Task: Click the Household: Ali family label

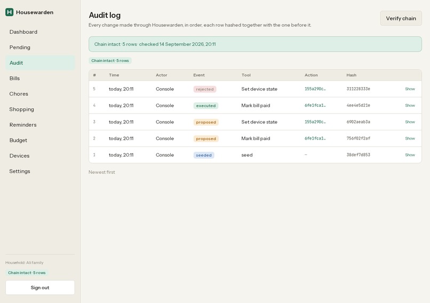Action: (25, 262)
